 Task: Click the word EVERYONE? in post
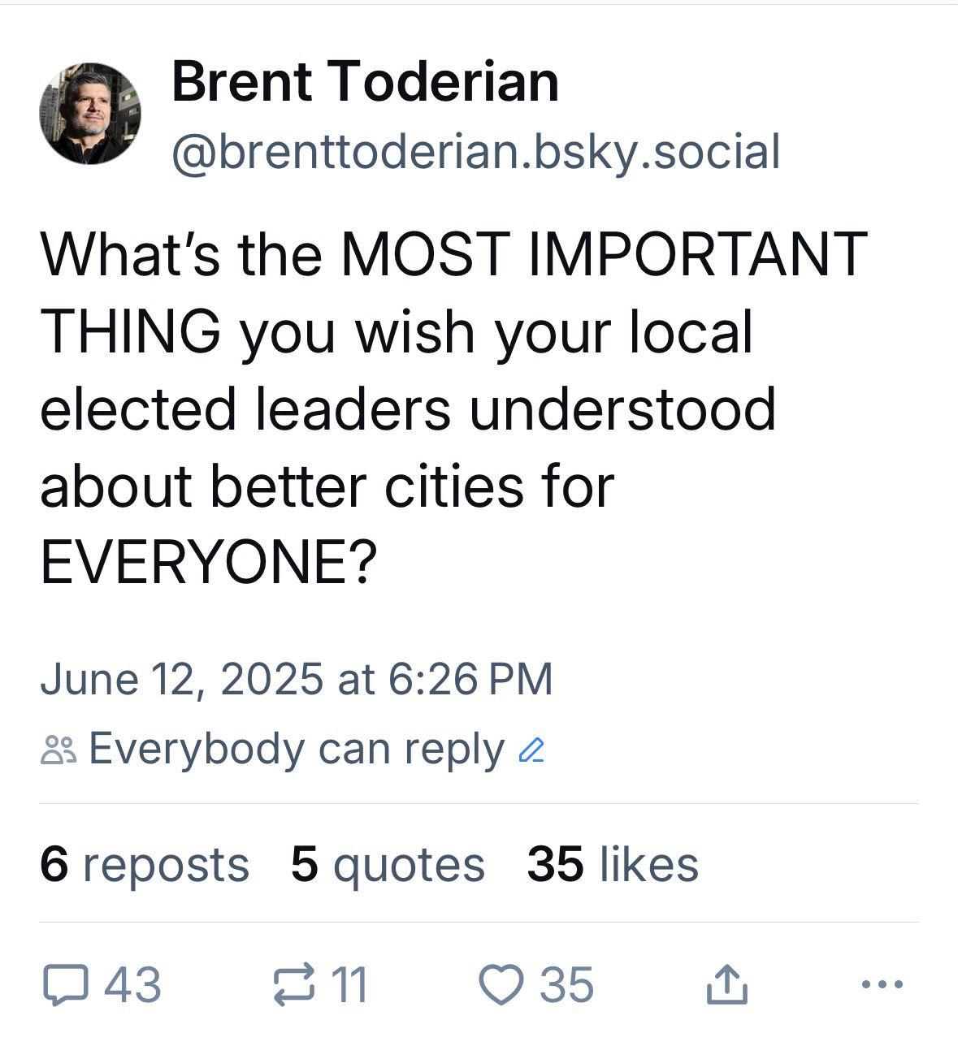[x=209, y=562]
